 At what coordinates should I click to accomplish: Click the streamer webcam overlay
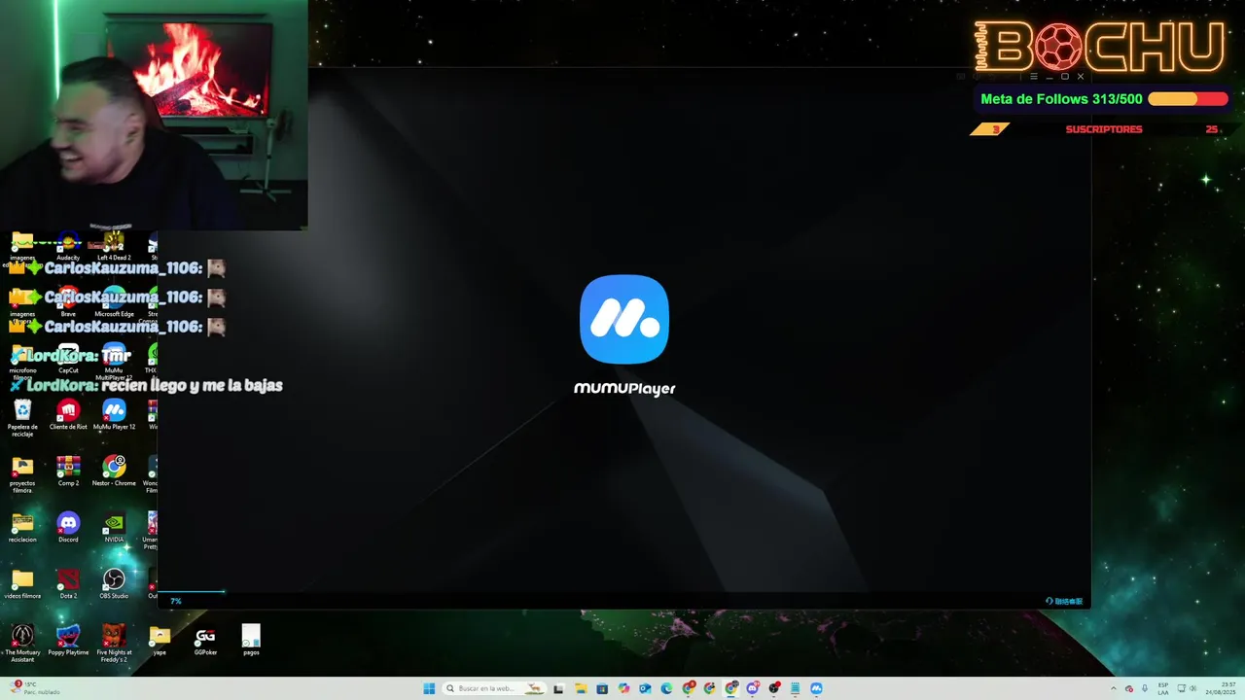pos(154,115)
